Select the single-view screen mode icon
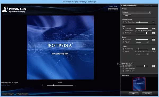The height and width of the screenshot is (97, 159). [109, 9]
